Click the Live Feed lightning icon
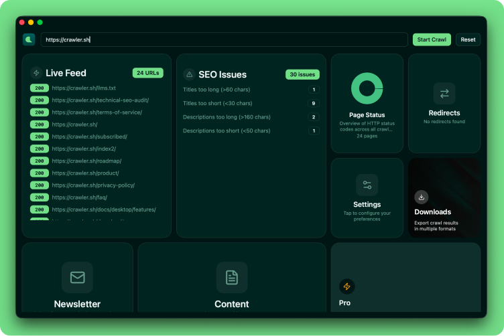Image resolution: width=504 pixels, height=336 pixels. 36,73
